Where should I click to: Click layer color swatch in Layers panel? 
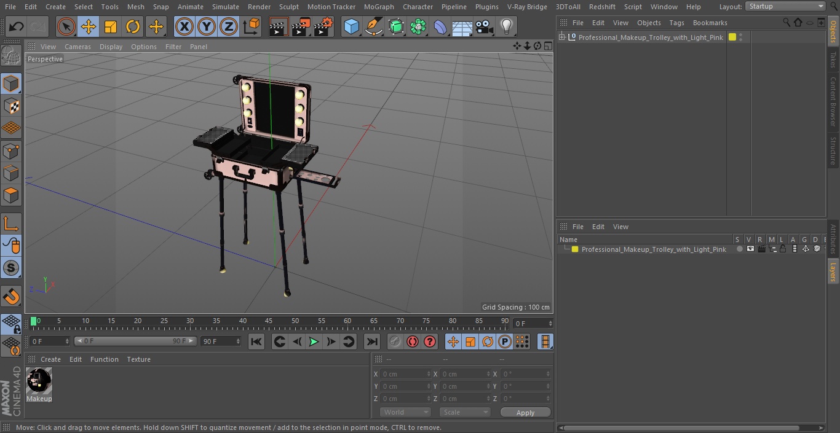click(575, 249)
